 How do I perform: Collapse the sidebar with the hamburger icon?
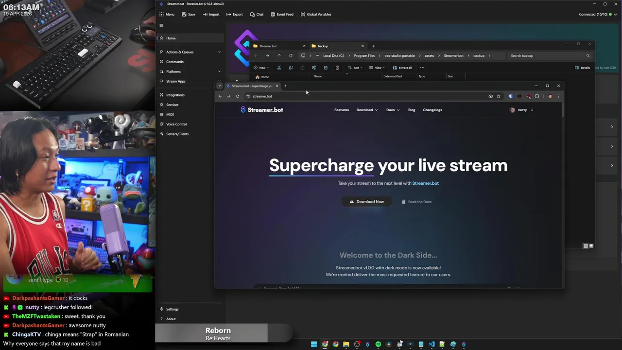pos(161,25)
